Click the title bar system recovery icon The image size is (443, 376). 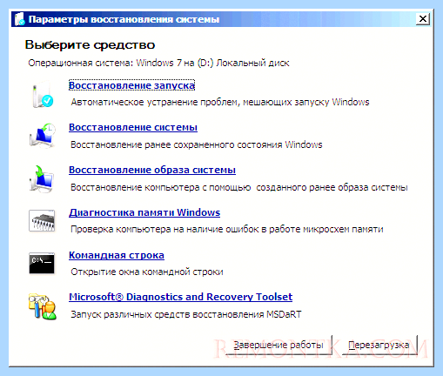tap(19, 19)
